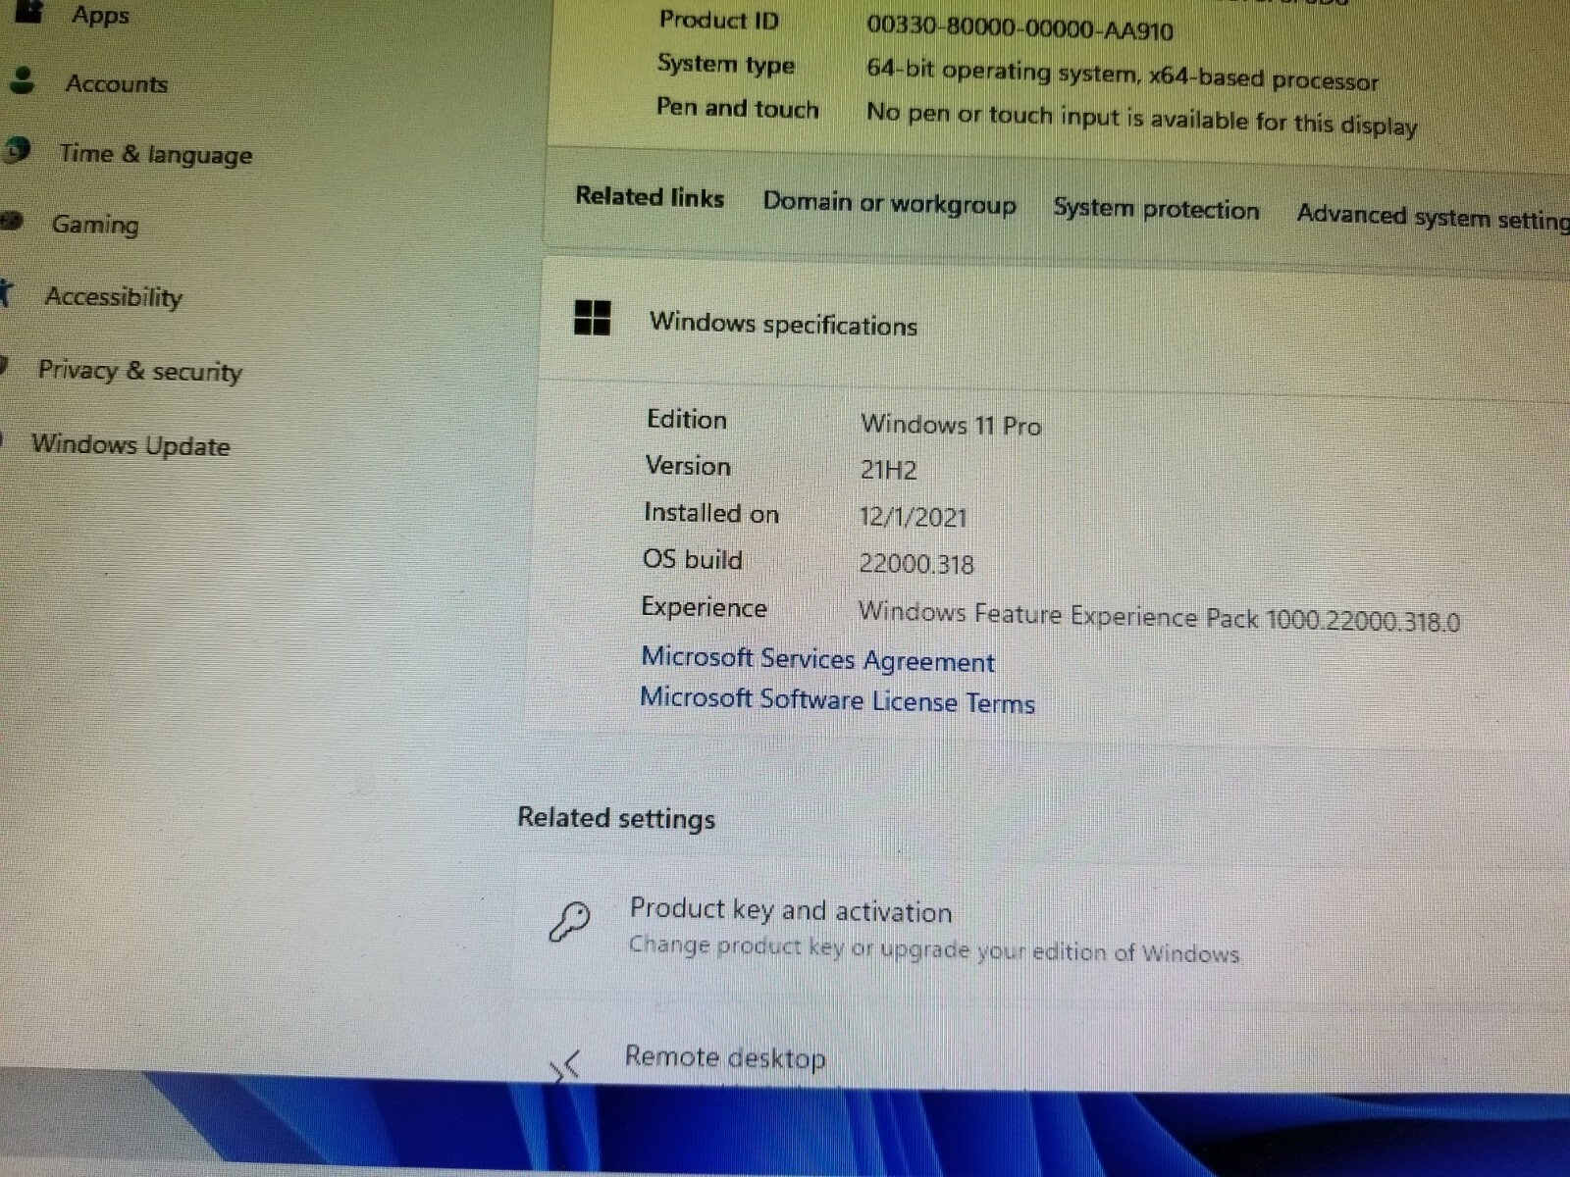
Task: Click the Related settings heading
Action: 616,818
